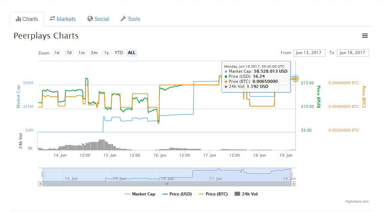Click the bar chart icon in Charts tab
The height and width of the screenshot is (212, 392).
(18, 19)
